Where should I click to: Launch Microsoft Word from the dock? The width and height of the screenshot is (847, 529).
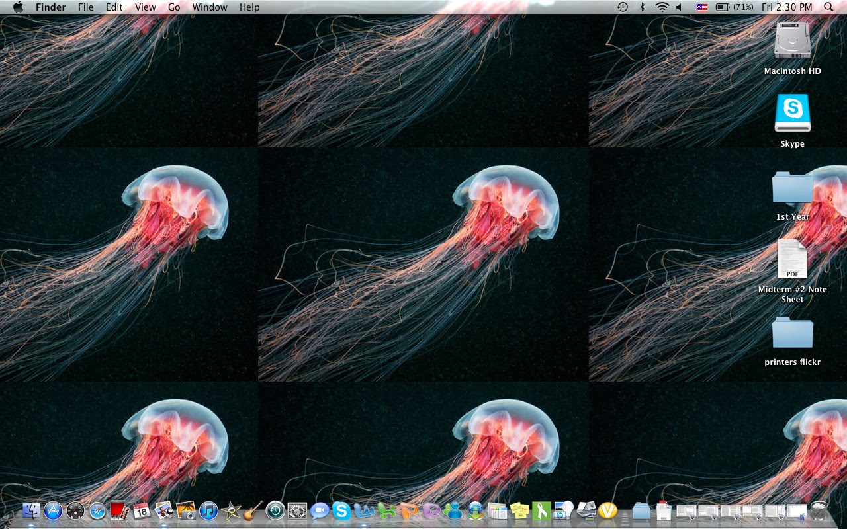click(x=364, y=510)
